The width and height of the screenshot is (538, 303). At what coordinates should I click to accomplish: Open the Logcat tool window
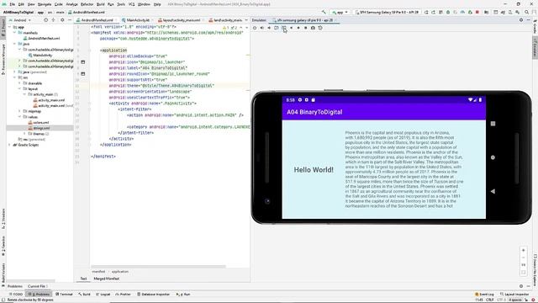coord(103,294)
